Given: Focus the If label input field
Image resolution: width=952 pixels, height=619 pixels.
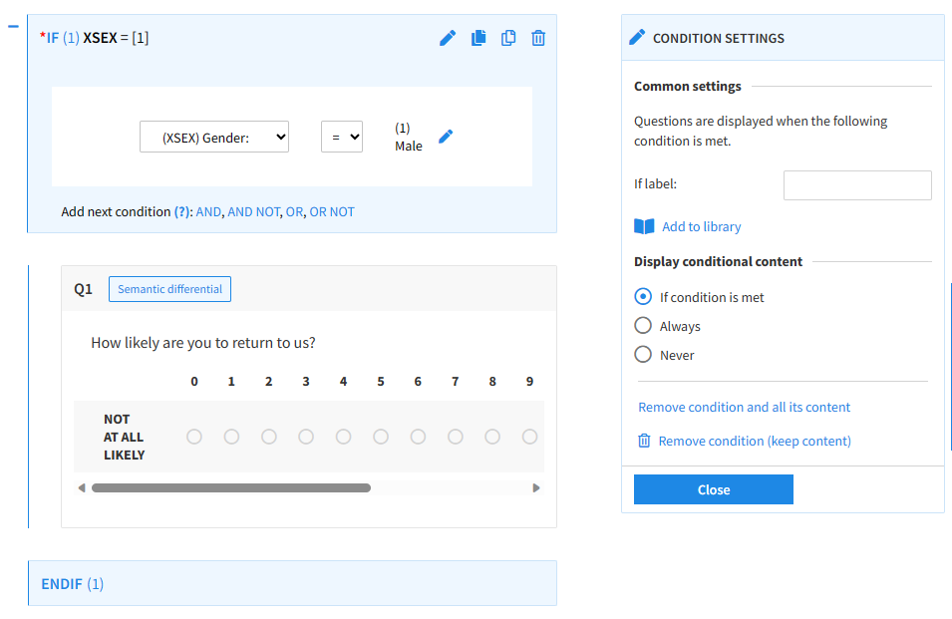Looking at the screenshot, I should [x=857, y=185].
